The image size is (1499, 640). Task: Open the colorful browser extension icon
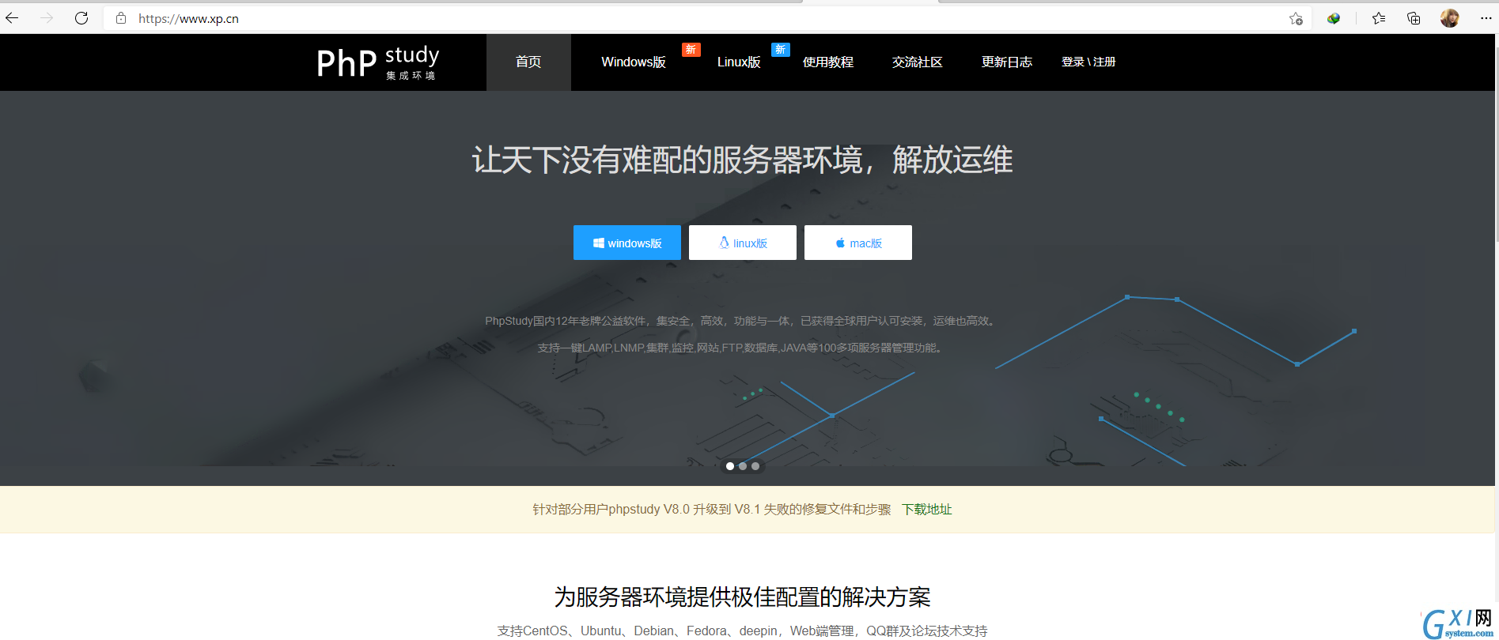coord(1334,18)
